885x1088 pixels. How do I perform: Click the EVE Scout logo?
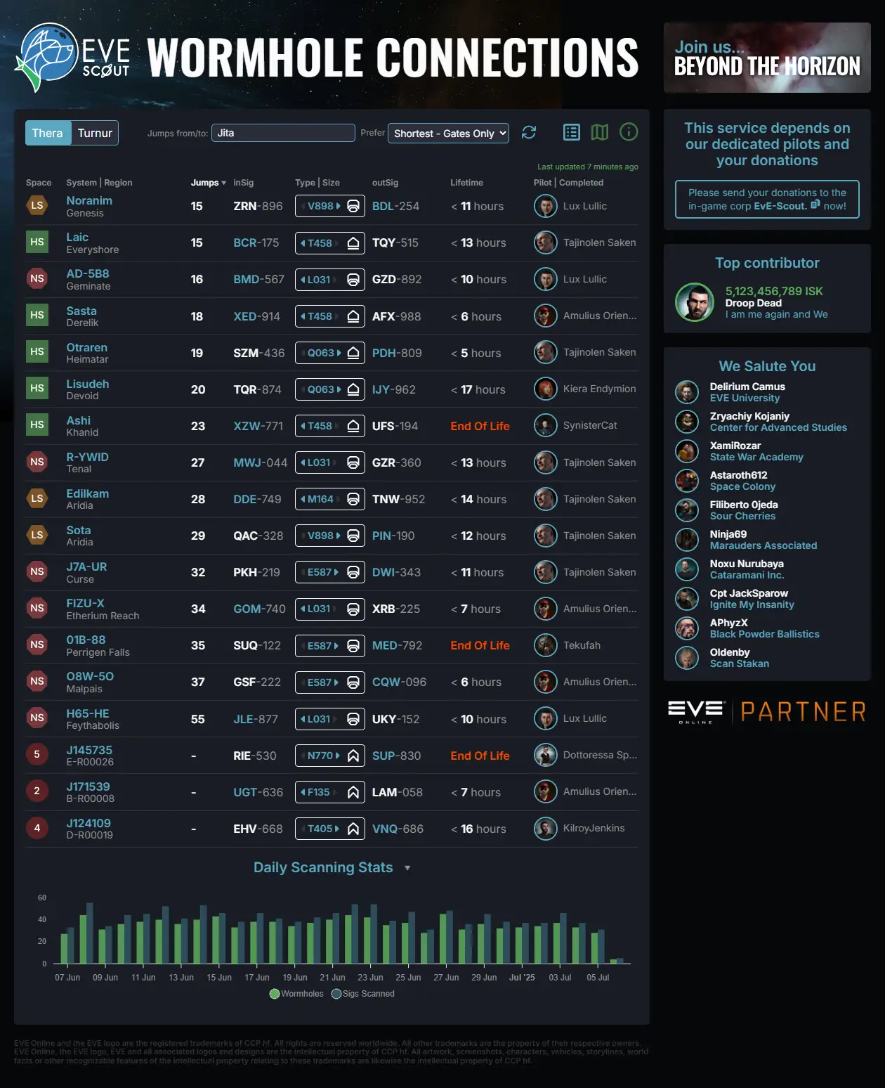73,58
